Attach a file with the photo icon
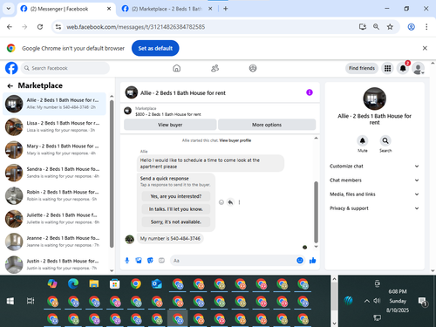 (x=139, y=261)
